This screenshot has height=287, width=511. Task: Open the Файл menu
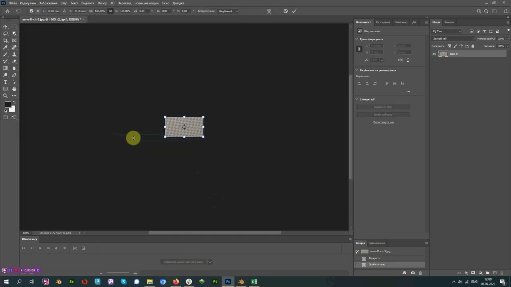click(13, 3)
